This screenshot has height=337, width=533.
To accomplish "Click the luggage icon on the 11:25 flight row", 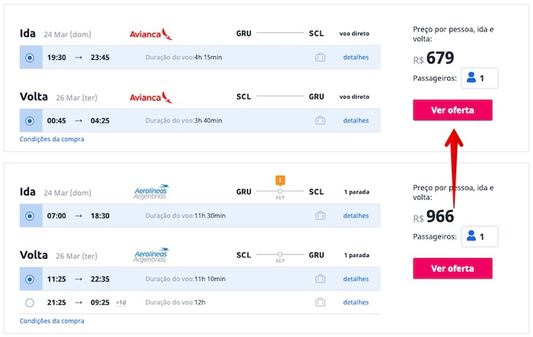I will tap(320, 279).
